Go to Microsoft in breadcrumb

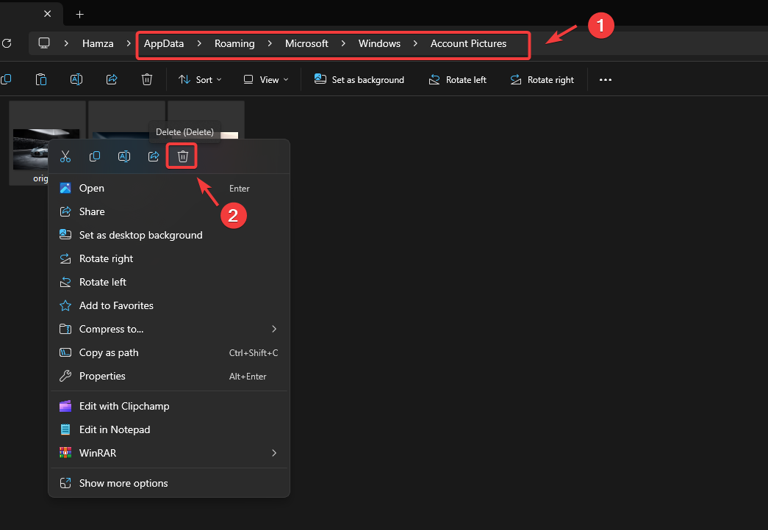pyautogui.click(x=306, y=43)
